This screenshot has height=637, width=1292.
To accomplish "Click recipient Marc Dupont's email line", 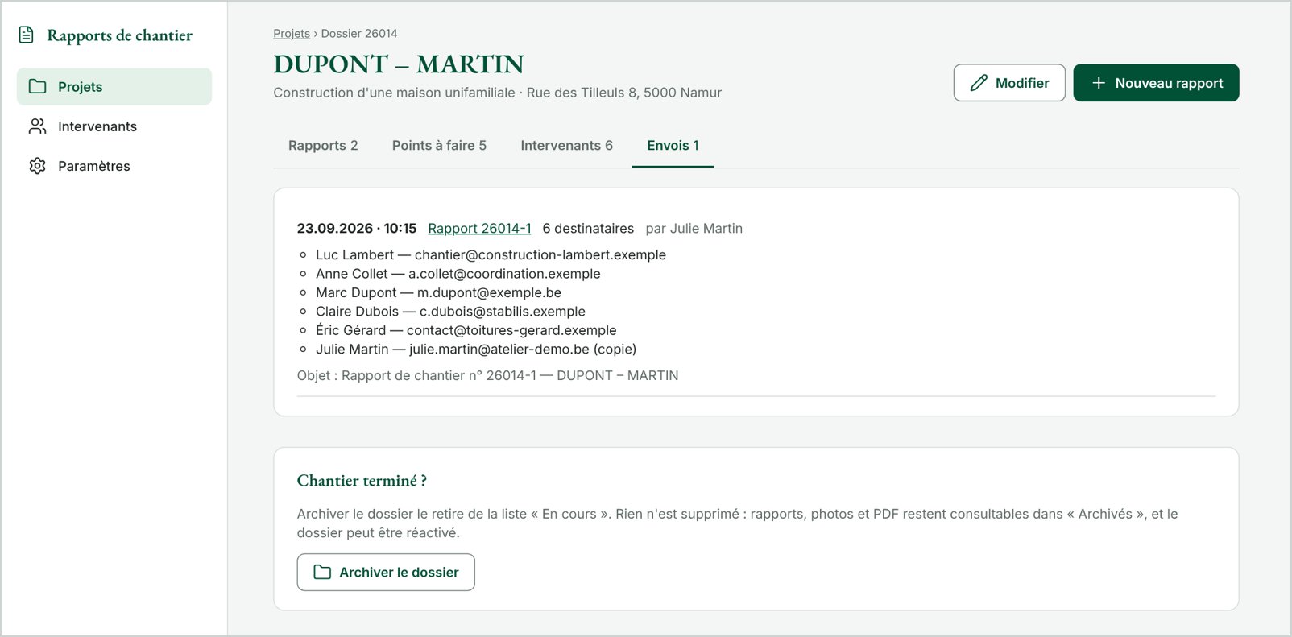I will tap(438, 293).
